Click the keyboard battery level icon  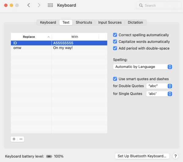coord(49,156)
